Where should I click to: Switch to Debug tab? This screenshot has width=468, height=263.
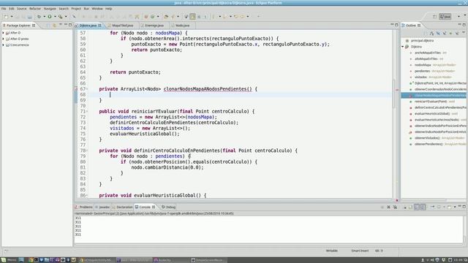point(169,207)
